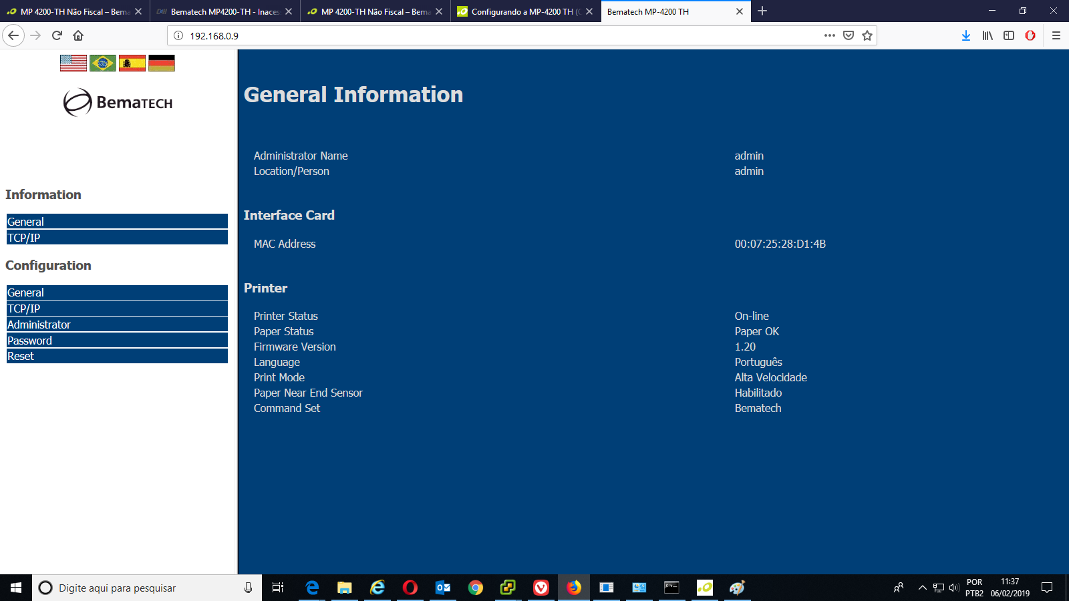Click the Bematech logo
1069x601 pixels.
click(118, 102)
